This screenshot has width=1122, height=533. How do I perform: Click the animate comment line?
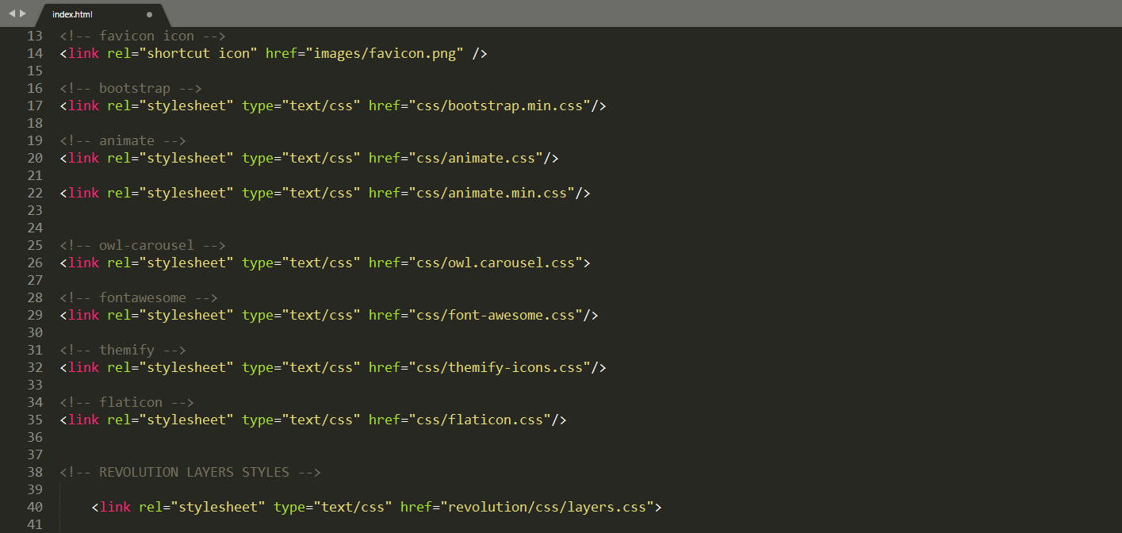tap(123, 140)
